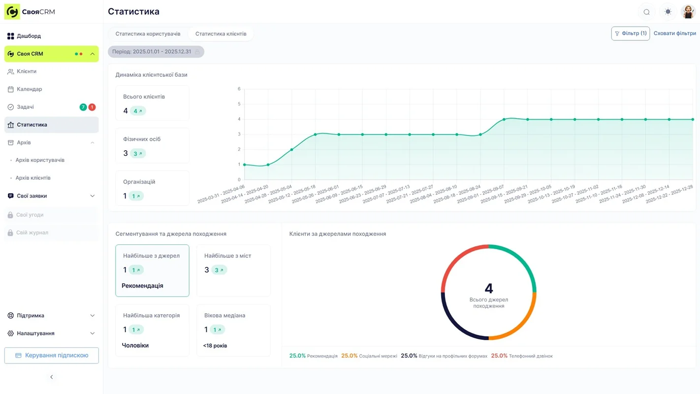The width and height of the screenshot is (700, 394).
Task: Open the Дашборд section icon
Action: click(x=11, y=35)
